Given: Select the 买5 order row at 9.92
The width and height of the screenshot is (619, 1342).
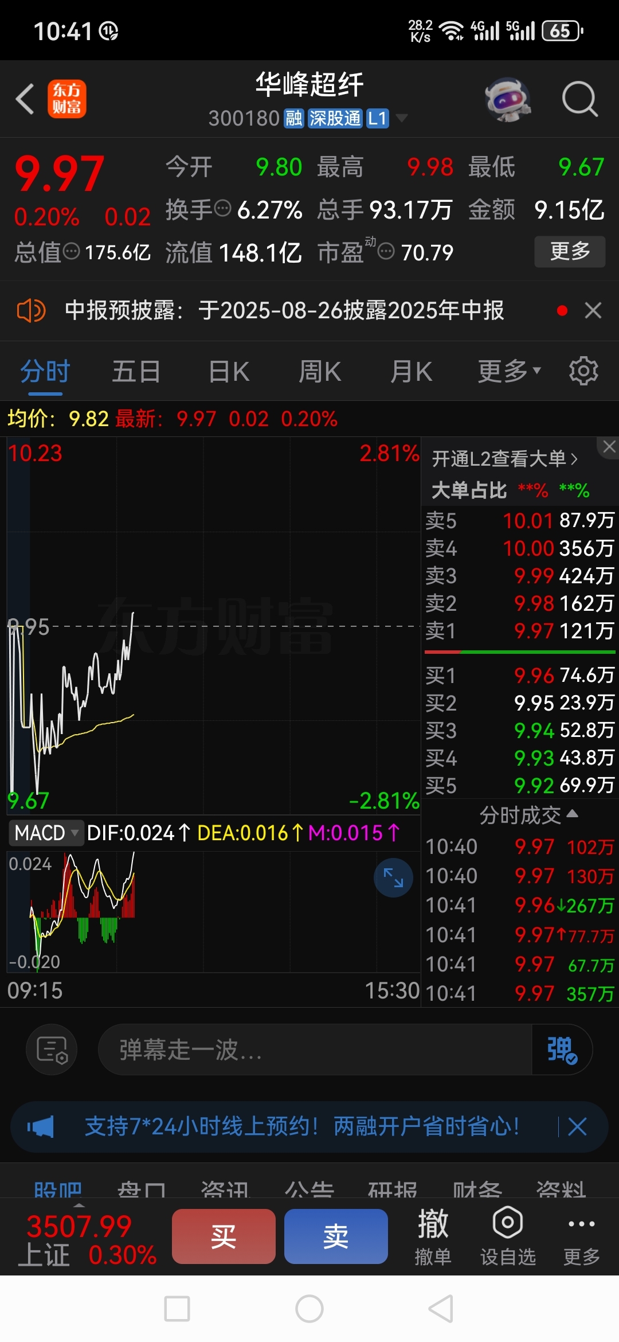Looking at the screenshot, I should pyautogui.click(x=520, y=786).
